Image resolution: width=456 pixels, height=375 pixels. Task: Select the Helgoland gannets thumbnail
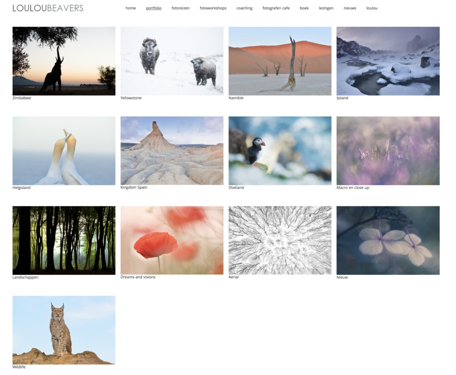[x=64, y=151]
